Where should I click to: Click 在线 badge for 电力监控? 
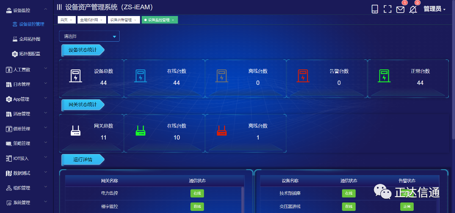pos(197,193)
